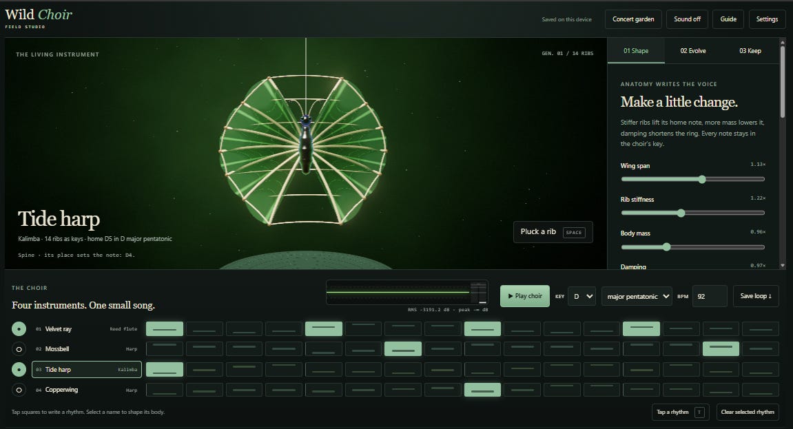Toggle Velvet ray's lit step thirteen
This screenshot has height=429, width=793.
641,329
